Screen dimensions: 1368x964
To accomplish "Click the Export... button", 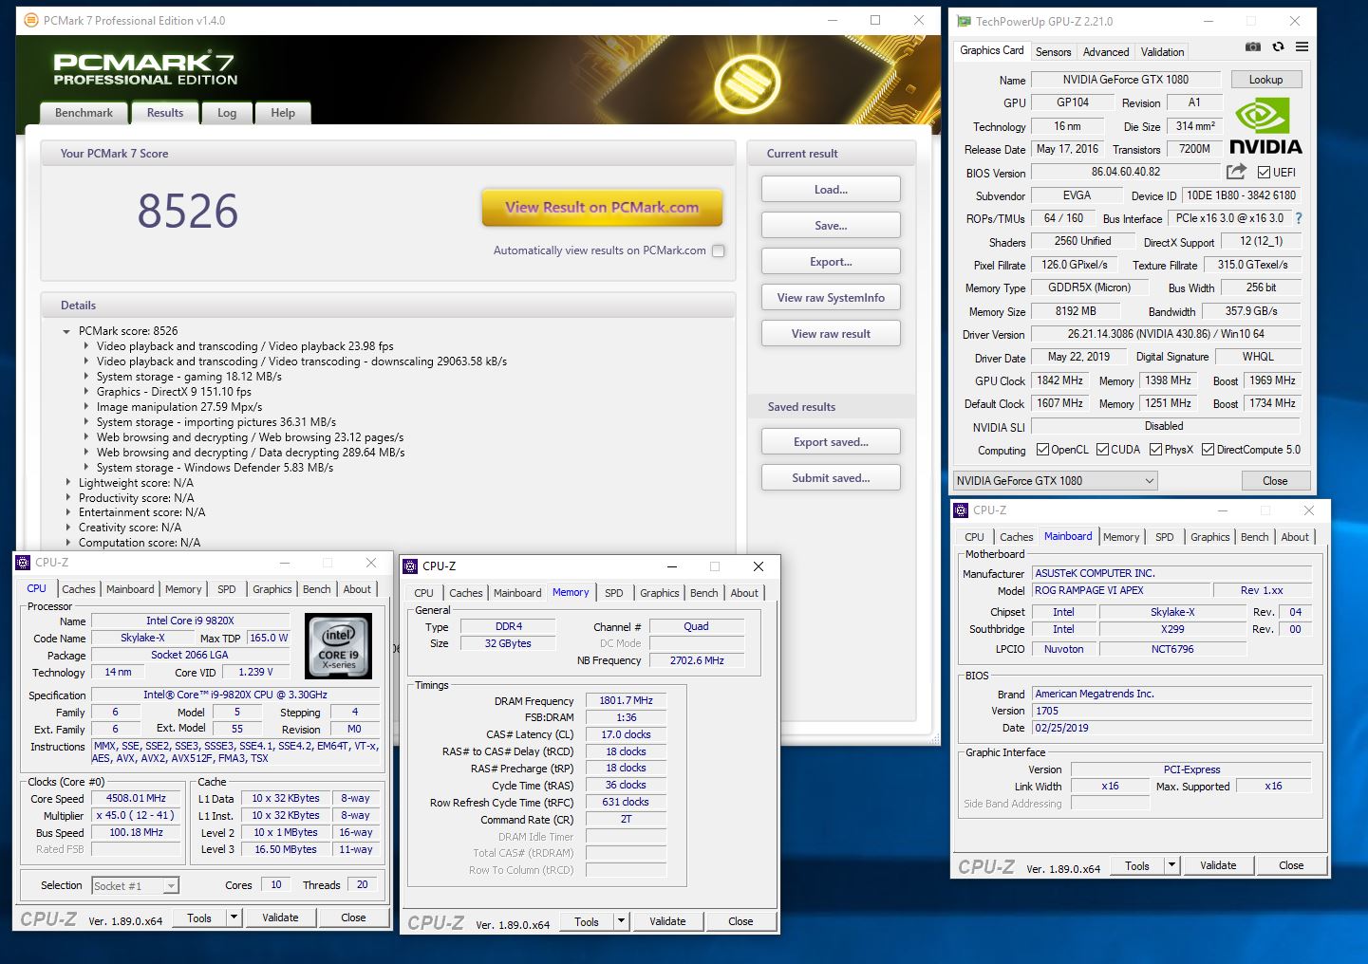I will click(831, 262).
